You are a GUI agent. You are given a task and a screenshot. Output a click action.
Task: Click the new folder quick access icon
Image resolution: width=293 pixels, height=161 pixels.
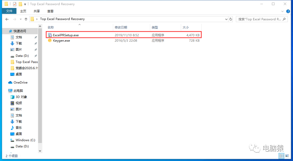(20, 4)
